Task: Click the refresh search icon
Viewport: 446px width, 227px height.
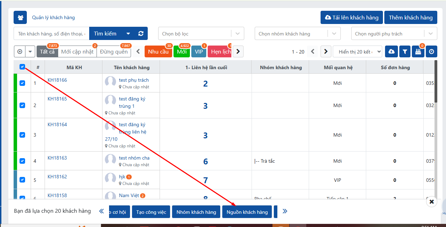Action: tap(141, 34)
